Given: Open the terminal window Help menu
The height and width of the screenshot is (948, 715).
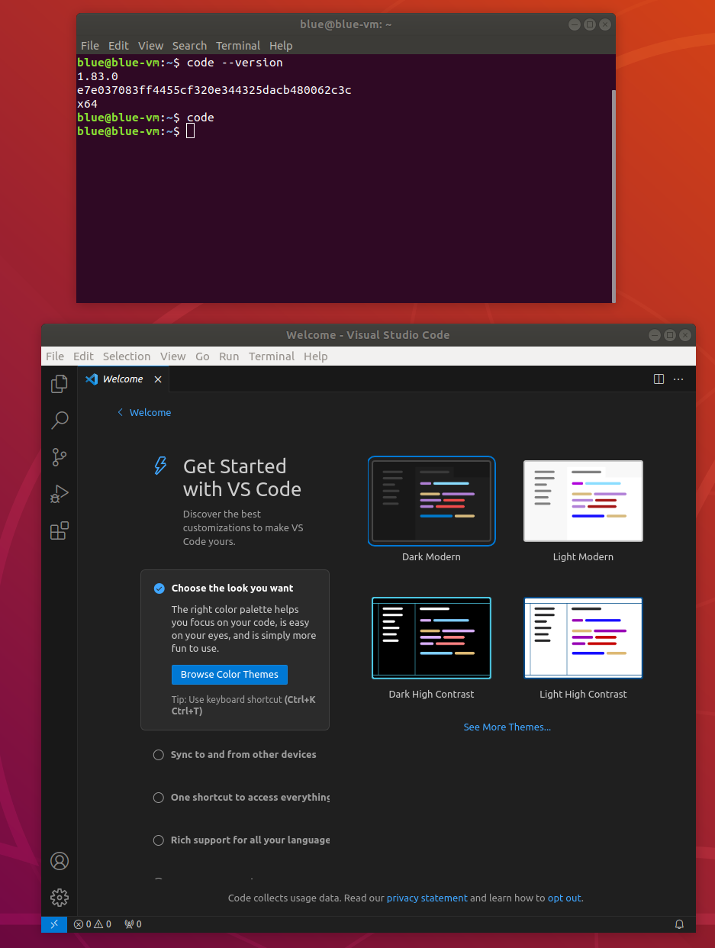Looking at the screenshot, I should coord(281,46).
